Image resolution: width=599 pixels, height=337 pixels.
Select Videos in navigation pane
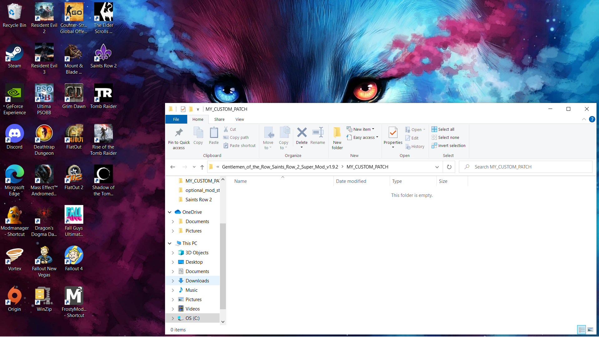192,309
